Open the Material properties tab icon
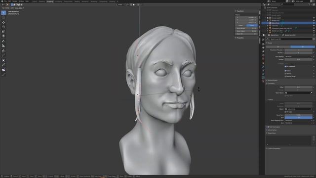 (x=263, y=81)
